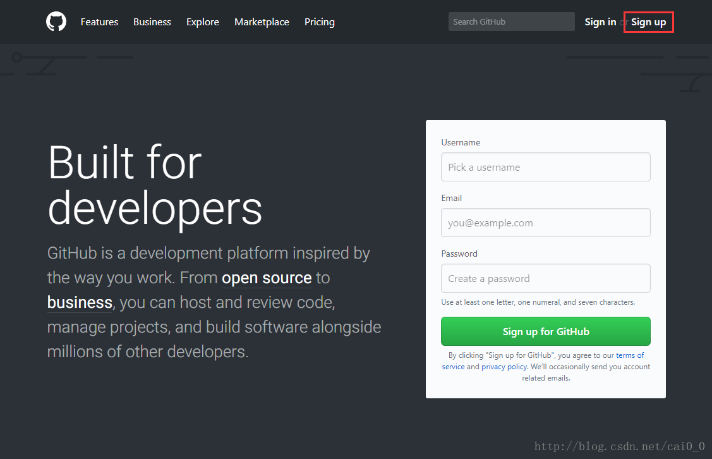Click the Sign in link
The width and height of the screenshot is (712, 459).
600,21
